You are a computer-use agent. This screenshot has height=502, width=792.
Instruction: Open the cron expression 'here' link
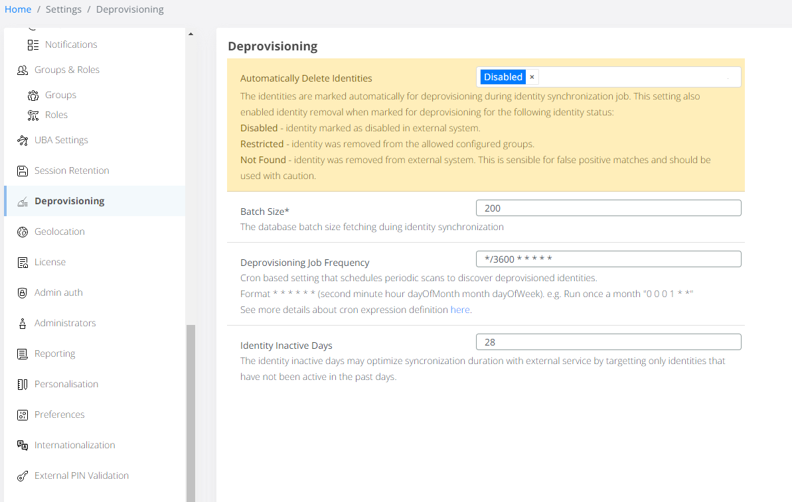pos(460,310)
